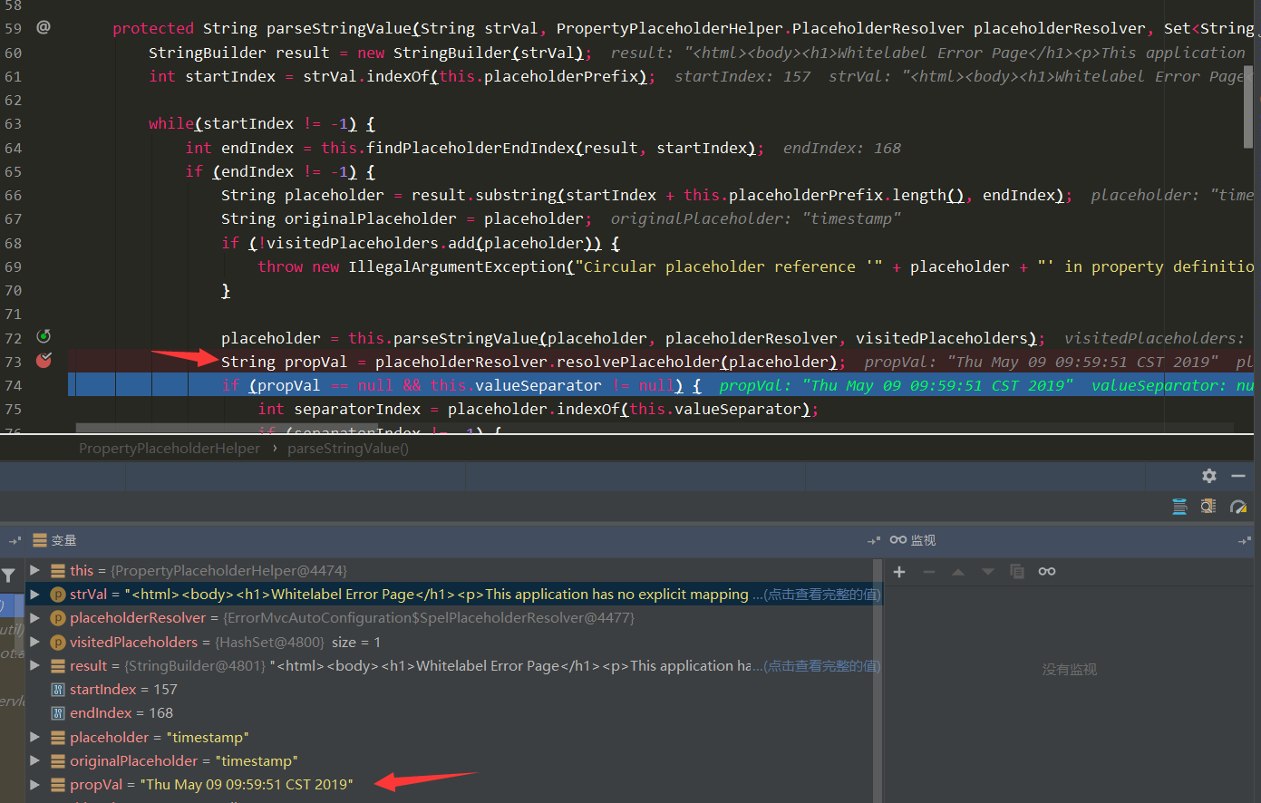Click findPlaceholderEndIndex call on line 63
Viewport: 1261px width, 803px height.
(x=470, y=148)
